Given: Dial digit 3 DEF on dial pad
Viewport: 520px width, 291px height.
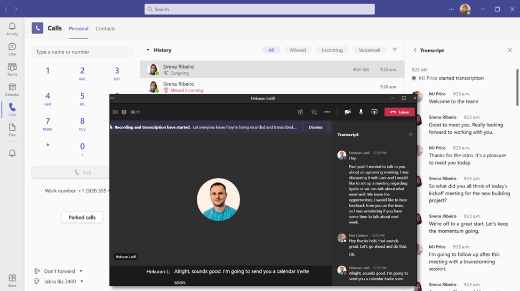Looking at the screenshot, I should tap(117, 73).
